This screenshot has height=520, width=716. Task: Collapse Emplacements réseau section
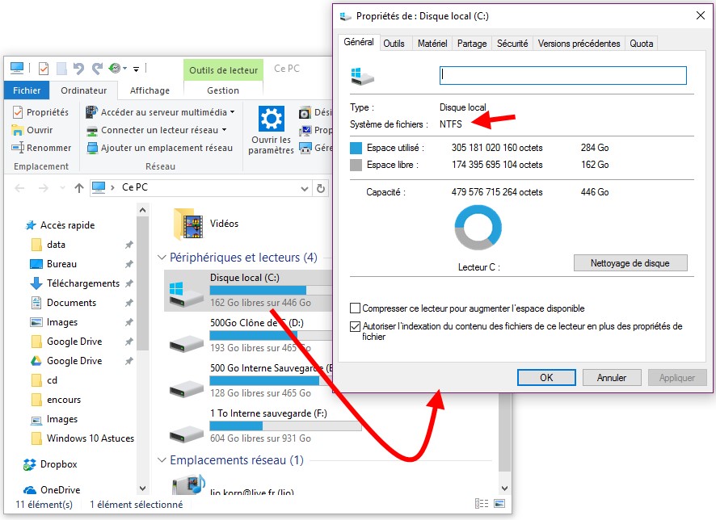pyautogui.click(x=162, y=459)
